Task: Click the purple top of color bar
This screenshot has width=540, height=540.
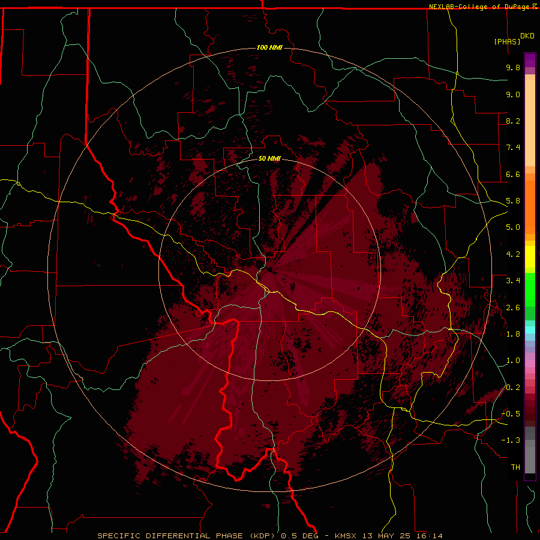Action: [530, 60]
